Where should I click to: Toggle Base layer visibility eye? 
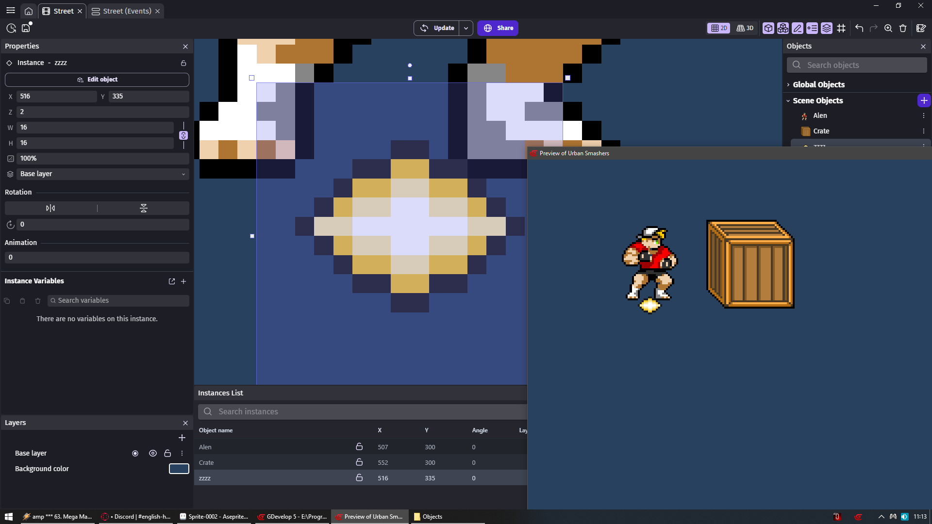pyautogui.click(x=153, y=453)
